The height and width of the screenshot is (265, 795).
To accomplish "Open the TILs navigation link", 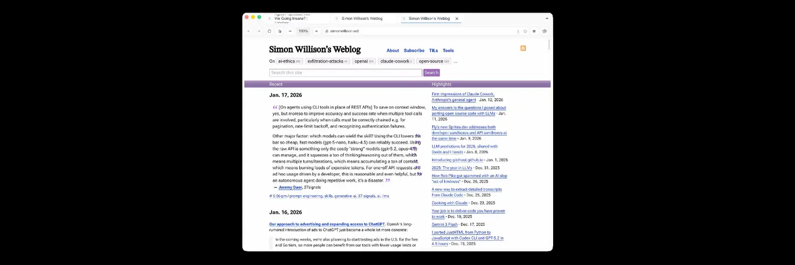I will (433, 51).
